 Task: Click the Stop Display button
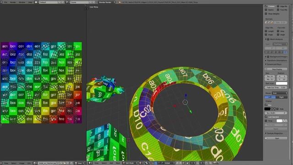tap(276, 69)
